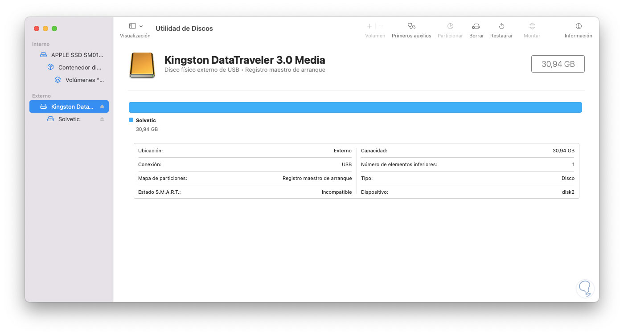Click the blue Solvetic partition usage bar
624x335 pixels.
(x=355, y=107)
